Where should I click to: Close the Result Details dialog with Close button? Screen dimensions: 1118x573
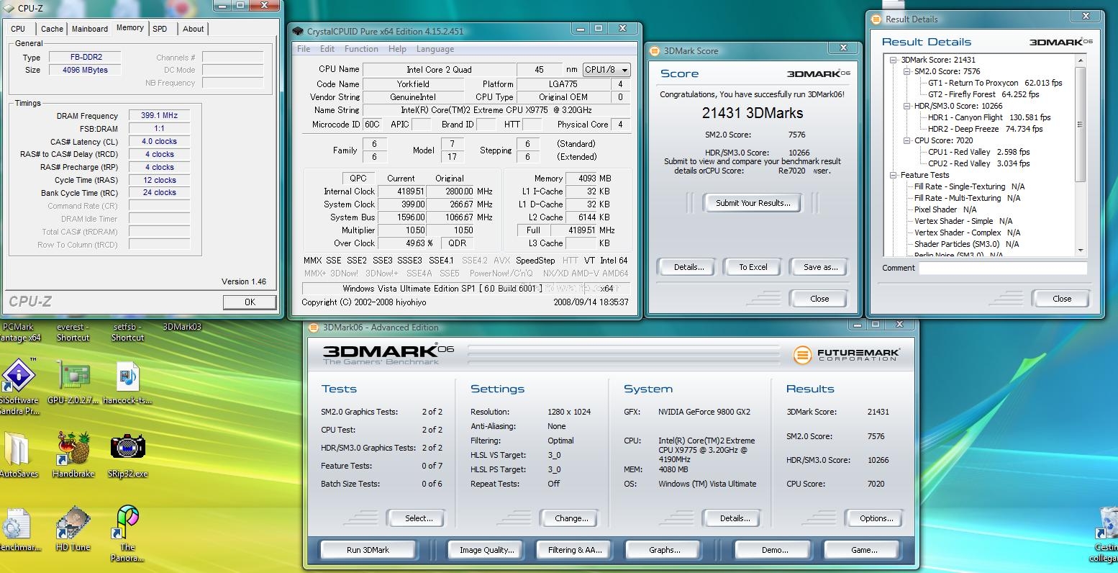(x=1062, y=299)
